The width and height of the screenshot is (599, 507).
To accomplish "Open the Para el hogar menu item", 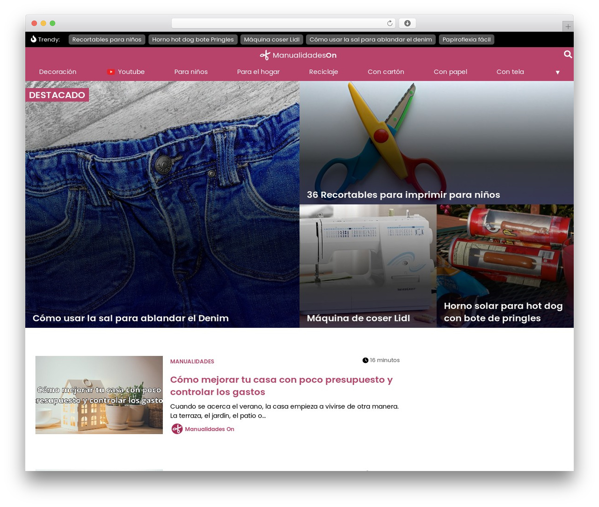I will pyautogui.click(x=258, y=72).
